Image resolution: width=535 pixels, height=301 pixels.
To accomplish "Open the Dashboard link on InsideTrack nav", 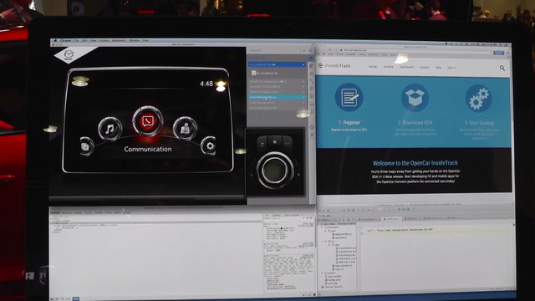I will point(406,67).
